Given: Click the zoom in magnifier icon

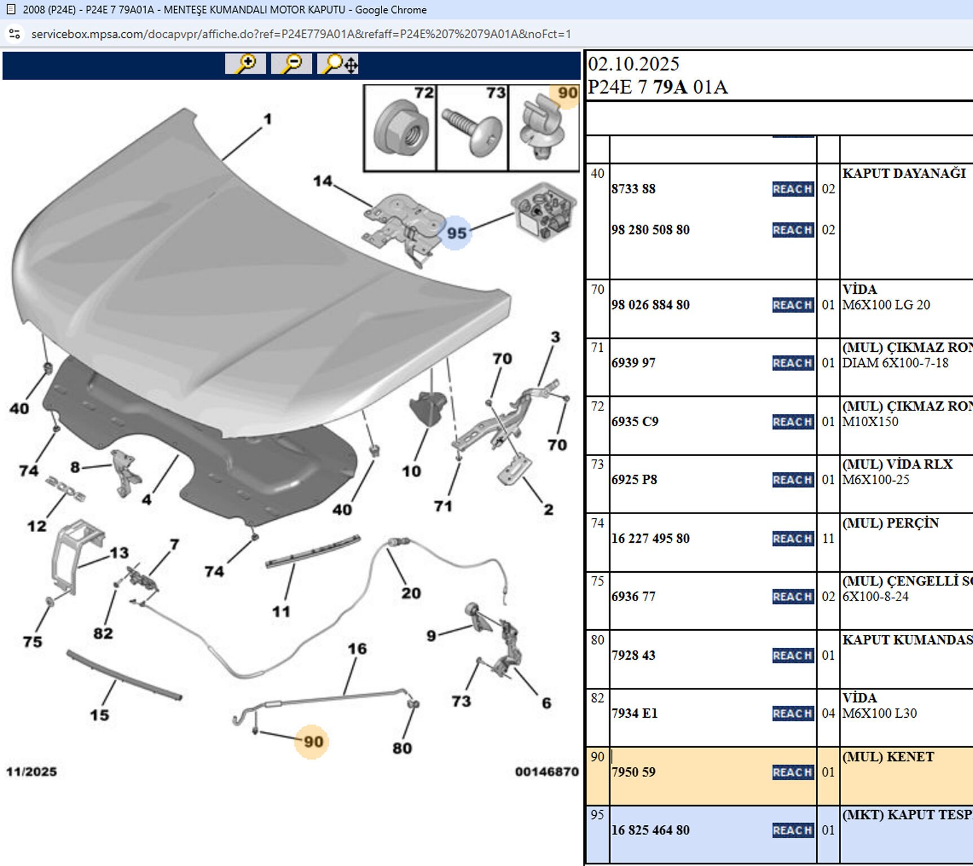Looking at the screenshot, I should pyautogui.click(x=245, y=64).
